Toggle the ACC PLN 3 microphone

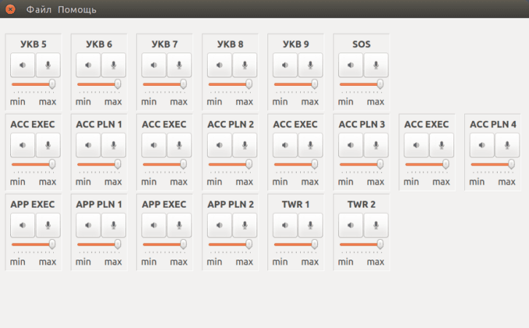click(376, 145)
